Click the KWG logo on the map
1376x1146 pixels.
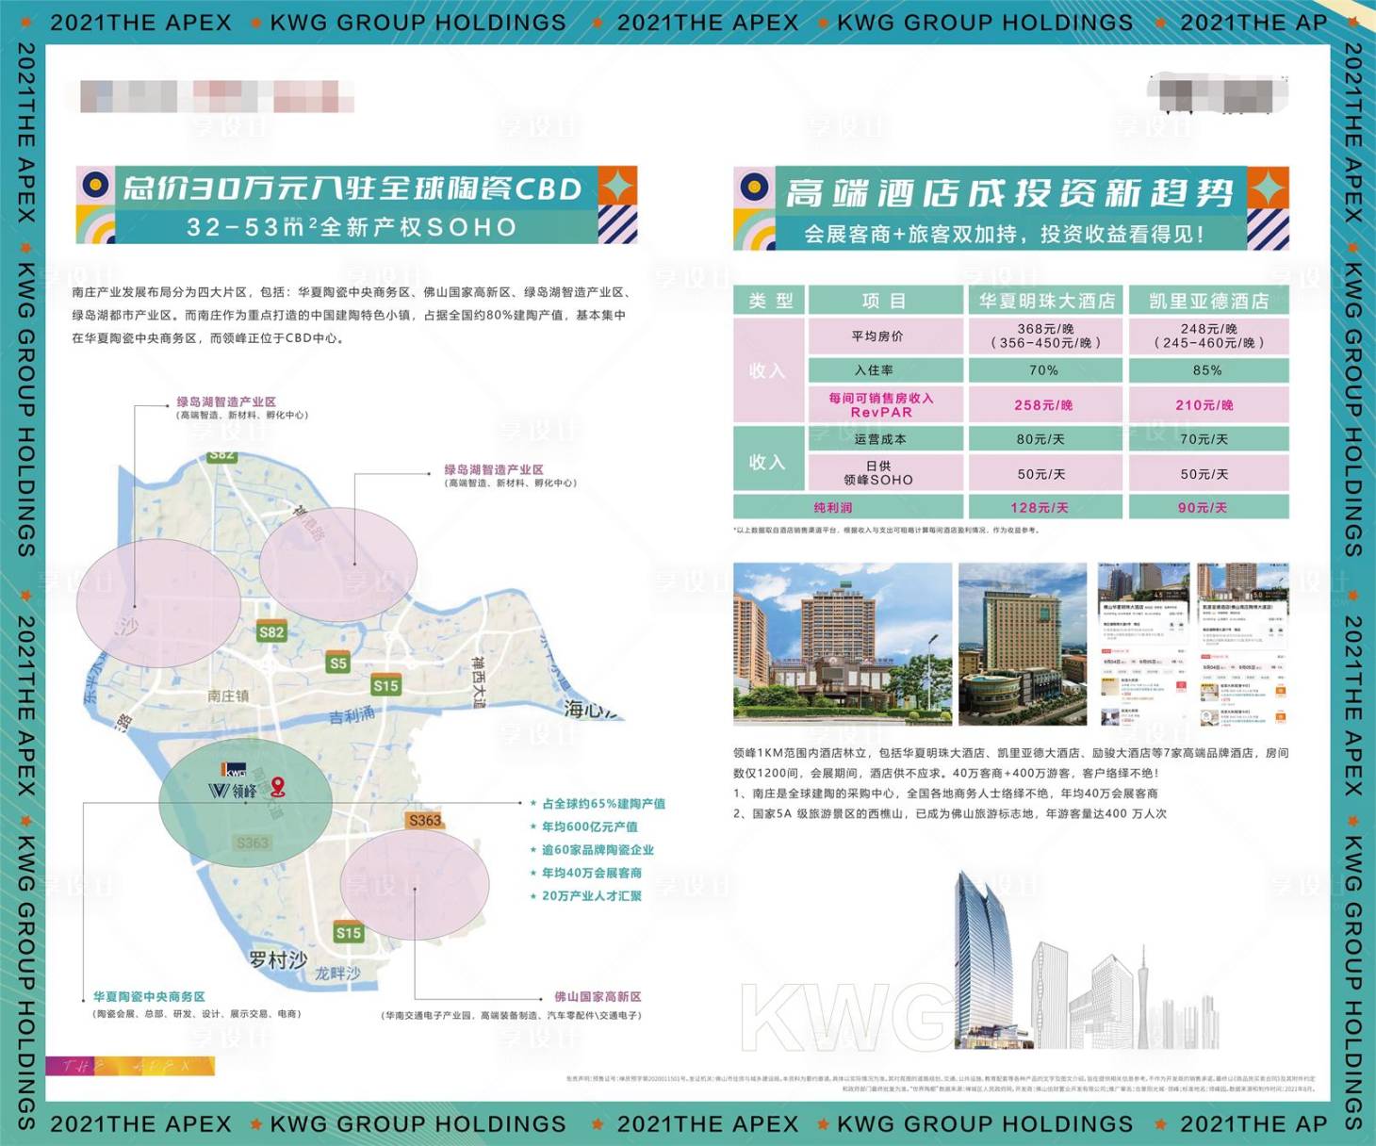(234, 771)
